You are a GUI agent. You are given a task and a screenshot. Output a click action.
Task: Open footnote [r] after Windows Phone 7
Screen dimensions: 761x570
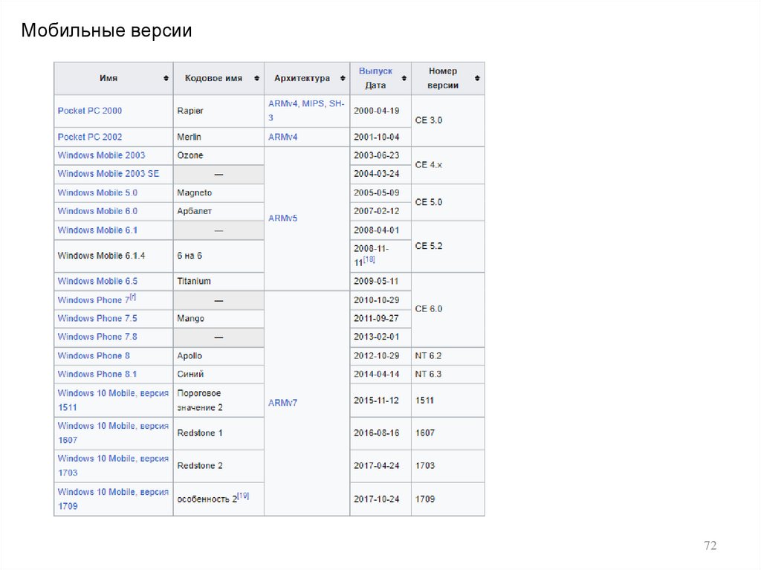pos(133,297)
